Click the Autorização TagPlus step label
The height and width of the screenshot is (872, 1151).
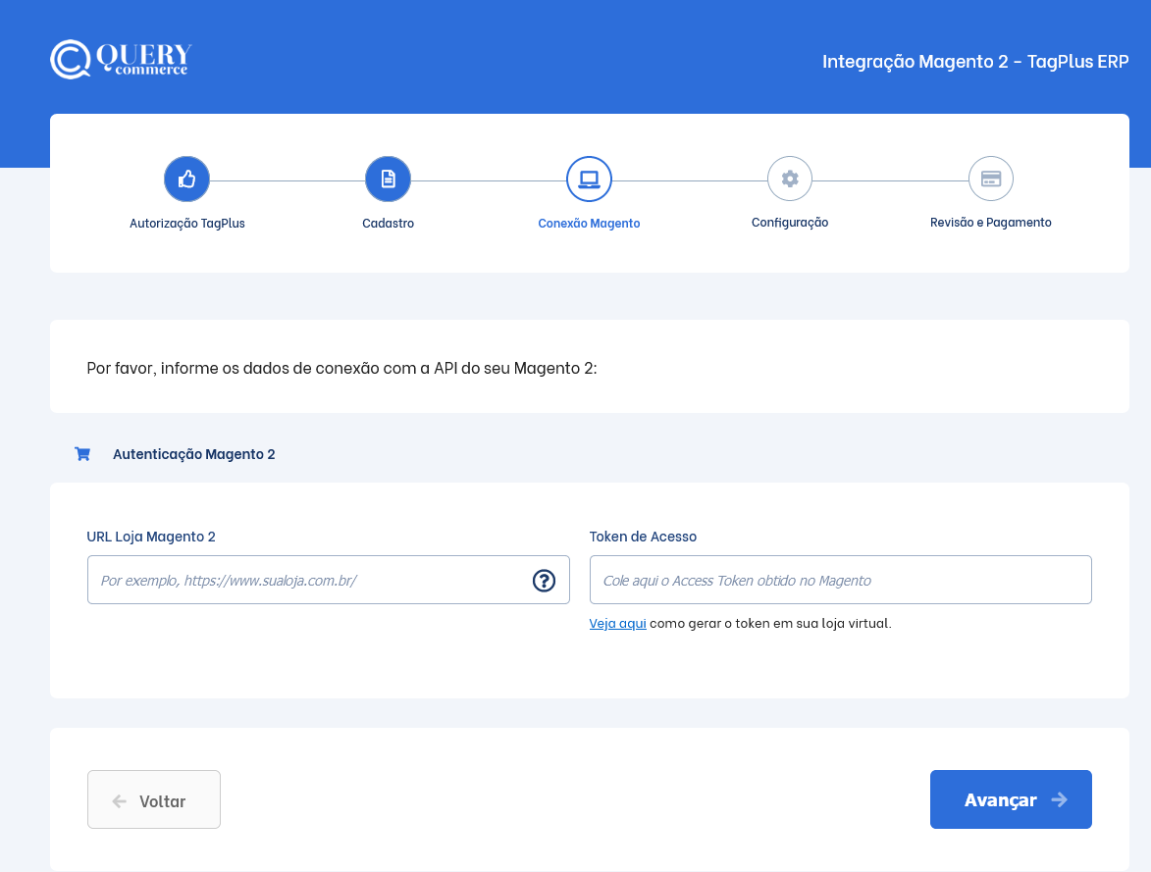tap(187, 223)
